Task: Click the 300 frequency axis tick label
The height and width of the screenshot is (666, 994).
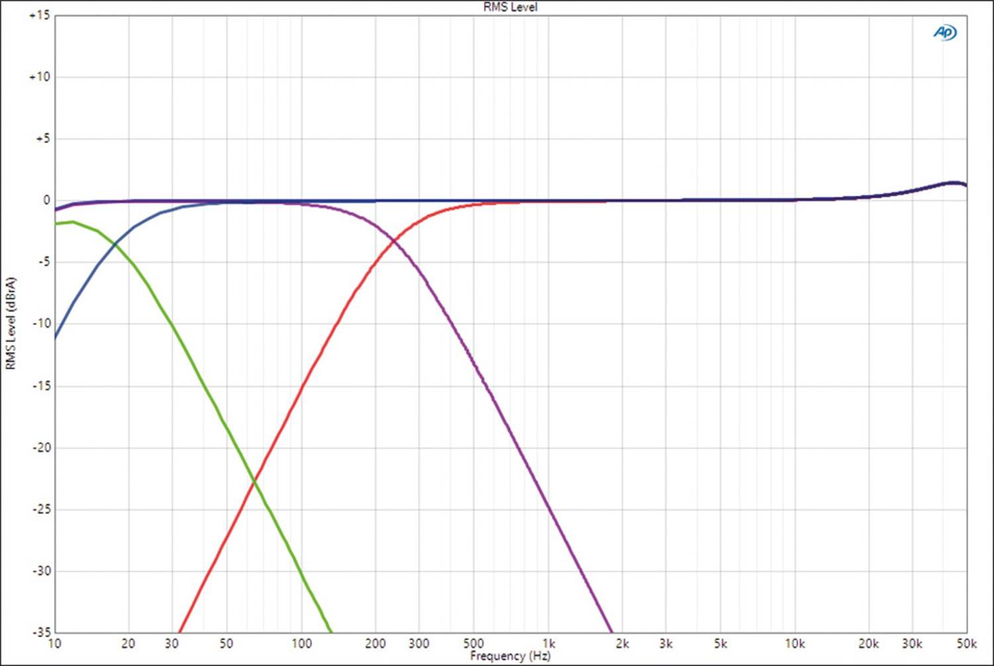Action: [419, 643]
